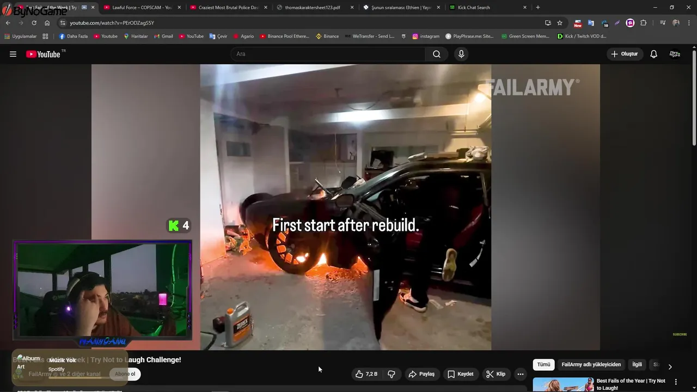Open the three-dot more actions menu under video
Screen dimensions: 697x392
point(521,374)
